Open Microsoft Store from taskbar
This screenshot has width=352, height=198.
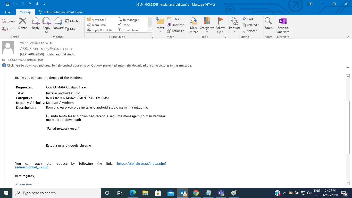(158, 193)
